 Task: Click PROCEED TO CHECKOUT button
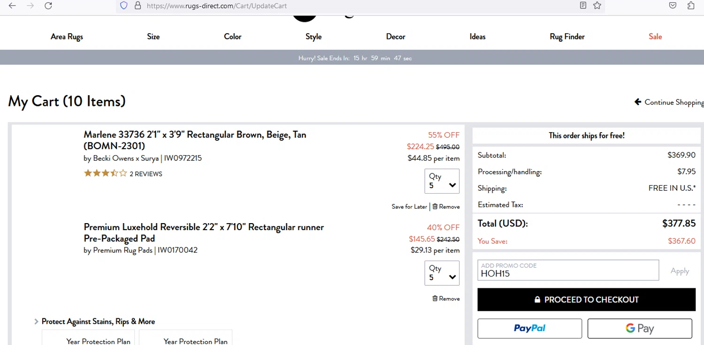click(x=586, y=300)
